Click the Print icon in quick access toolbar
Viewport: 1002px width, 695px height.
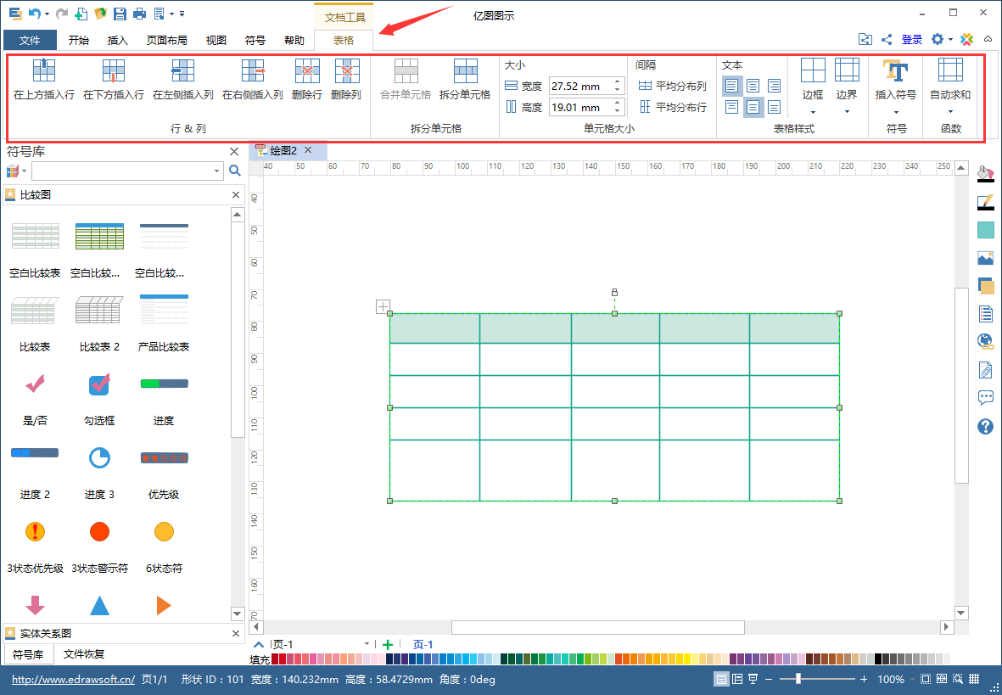pos(138,14)
